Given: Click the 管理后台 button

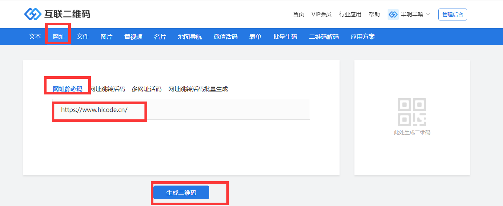Looking at the screenshot, I should [453, 15].
